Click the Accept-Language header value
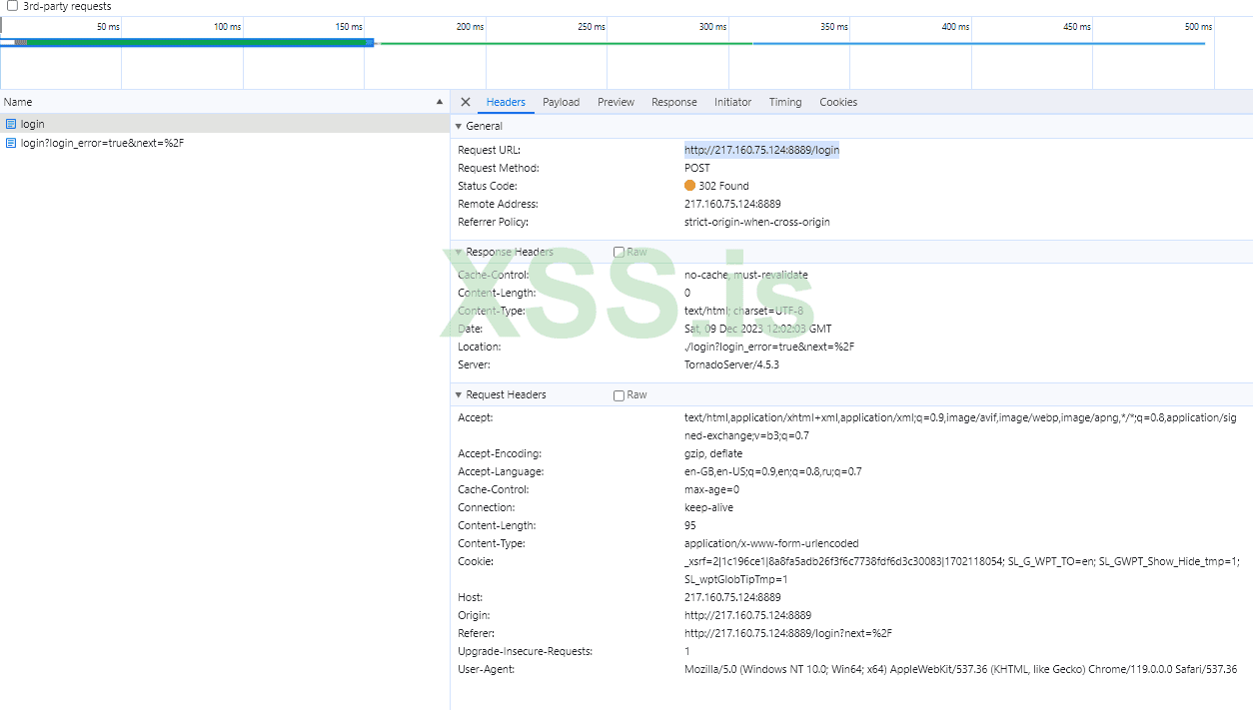 coord(773,471)
